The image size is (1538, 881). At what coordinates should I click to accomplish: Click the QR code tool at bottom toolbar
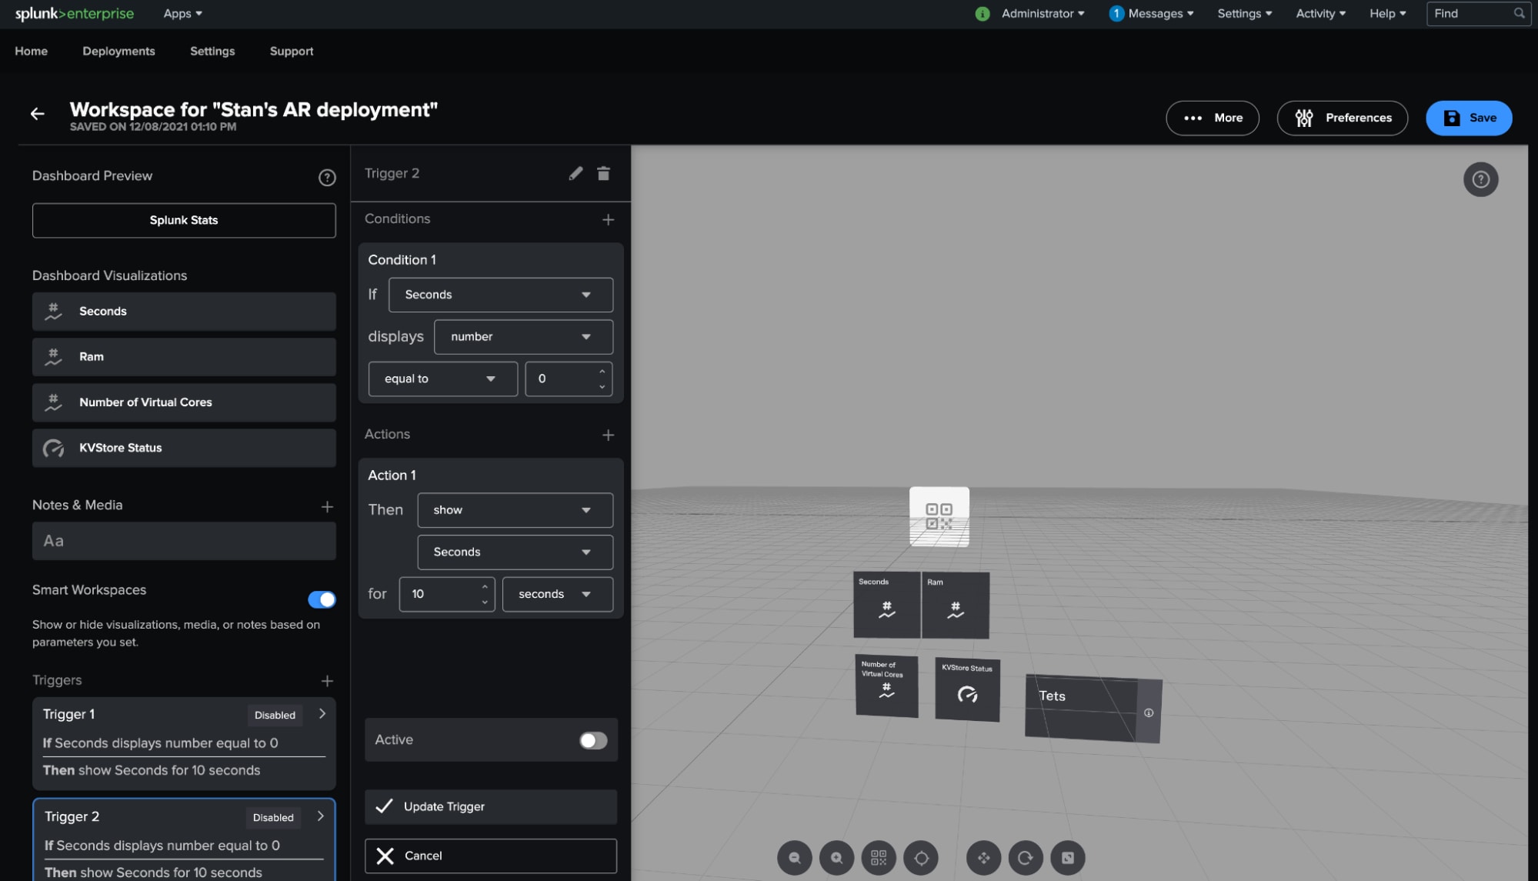pos(879,858)
